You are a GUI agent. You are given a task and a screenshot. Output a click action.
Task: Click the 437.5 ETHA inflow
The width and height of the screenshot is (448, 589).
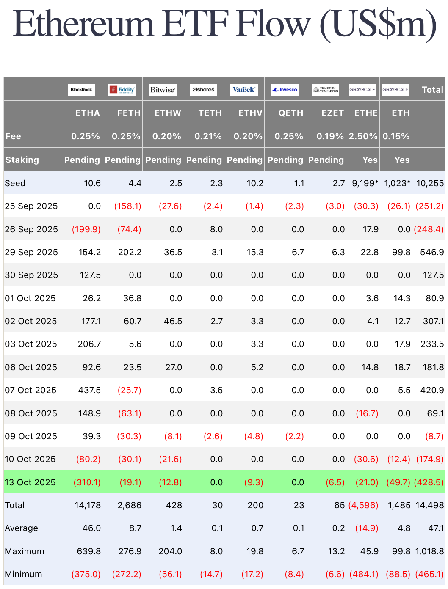pos(89,390)
